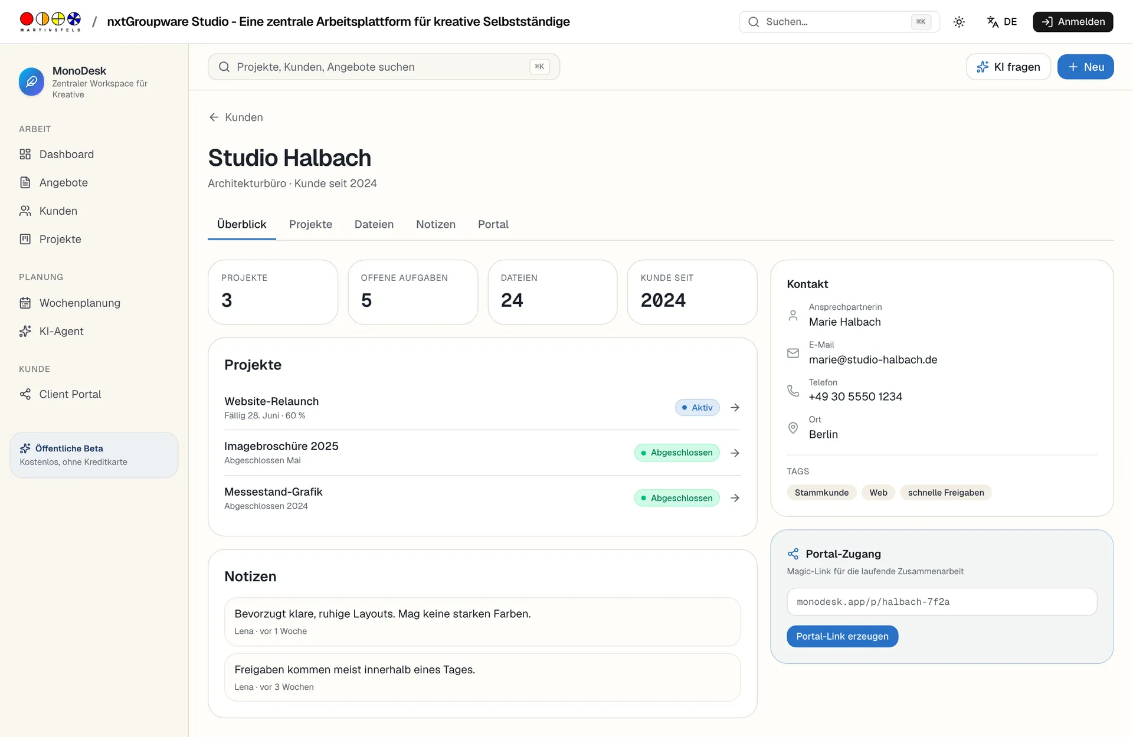This screenshot has width=1133, height=737.
Task: Click the Portal-Zugang share icon
Action: pyautogui.click(x=793, y=553)
